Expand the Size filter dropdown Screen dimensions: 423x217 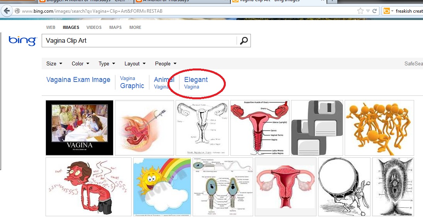pos(54,64)
